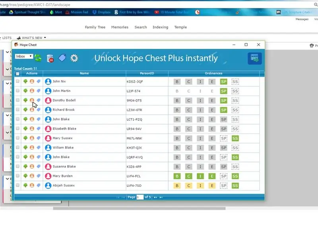Screen dimensions: 318x238
Task: Click the horizontal scrollbar at bottom
Action: (139, 209)
